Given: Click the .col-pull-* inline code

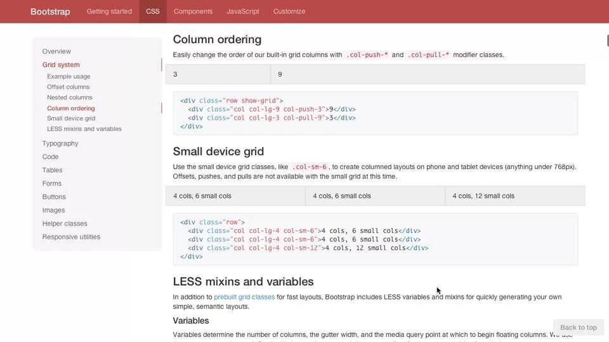Looking at the screenshot, I should 428,55.
